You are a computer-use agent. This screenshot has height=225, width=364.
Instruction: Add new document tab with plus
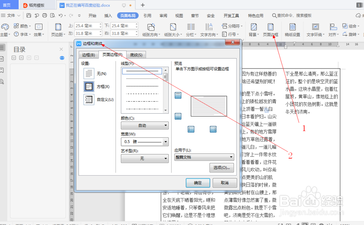(x=143, y=5)
